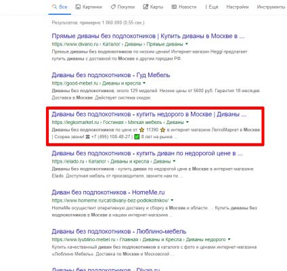The image size is (287, 271).
Task: Click the green checkmark before '8 лет на рынке'
Action: click(x=137, y=137)
